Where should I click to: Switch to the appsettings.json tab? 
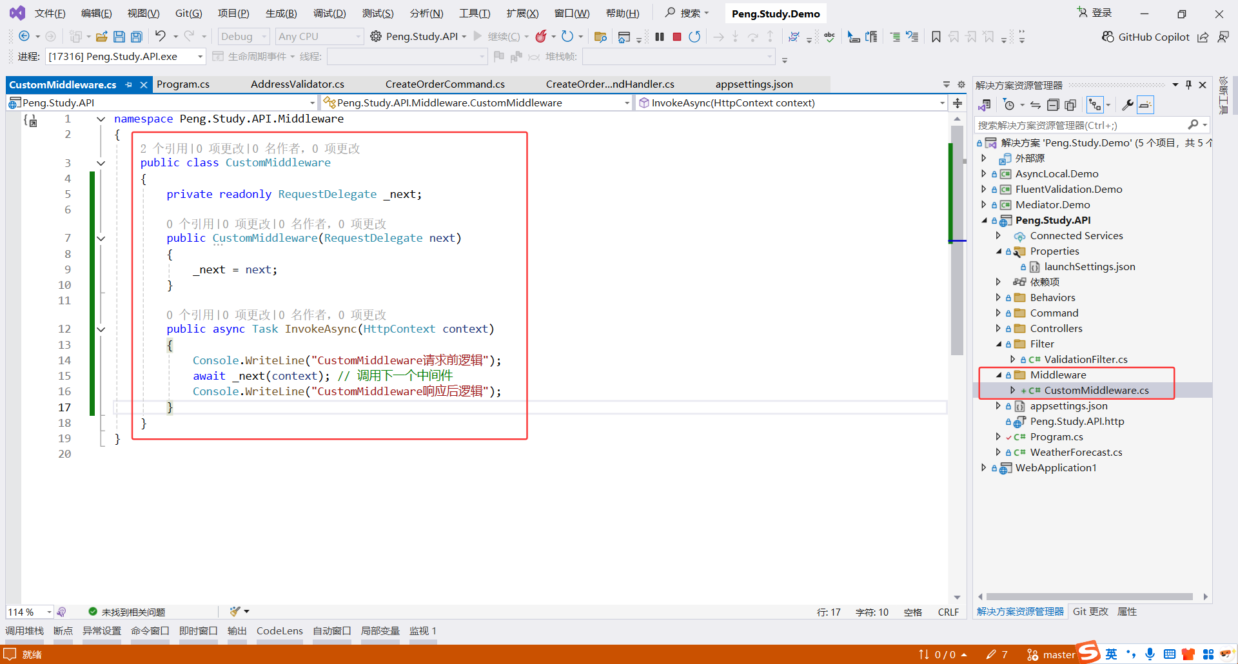(754, 84)
